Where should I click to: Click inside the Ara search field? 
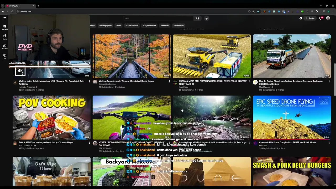158,18
